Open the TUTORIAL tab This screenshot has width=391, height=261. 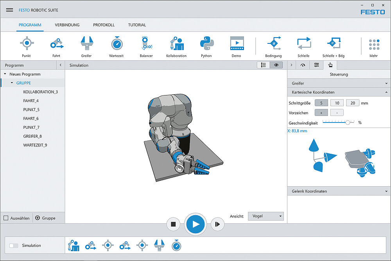pos(137,25)
